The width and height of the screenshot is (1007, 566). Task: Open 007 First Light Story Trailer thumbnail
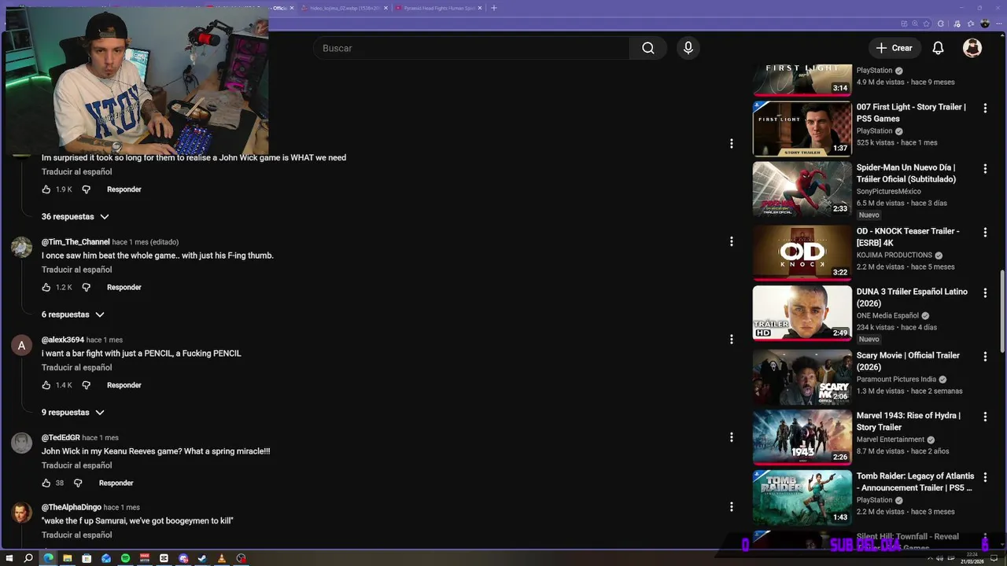click(802, 129)
